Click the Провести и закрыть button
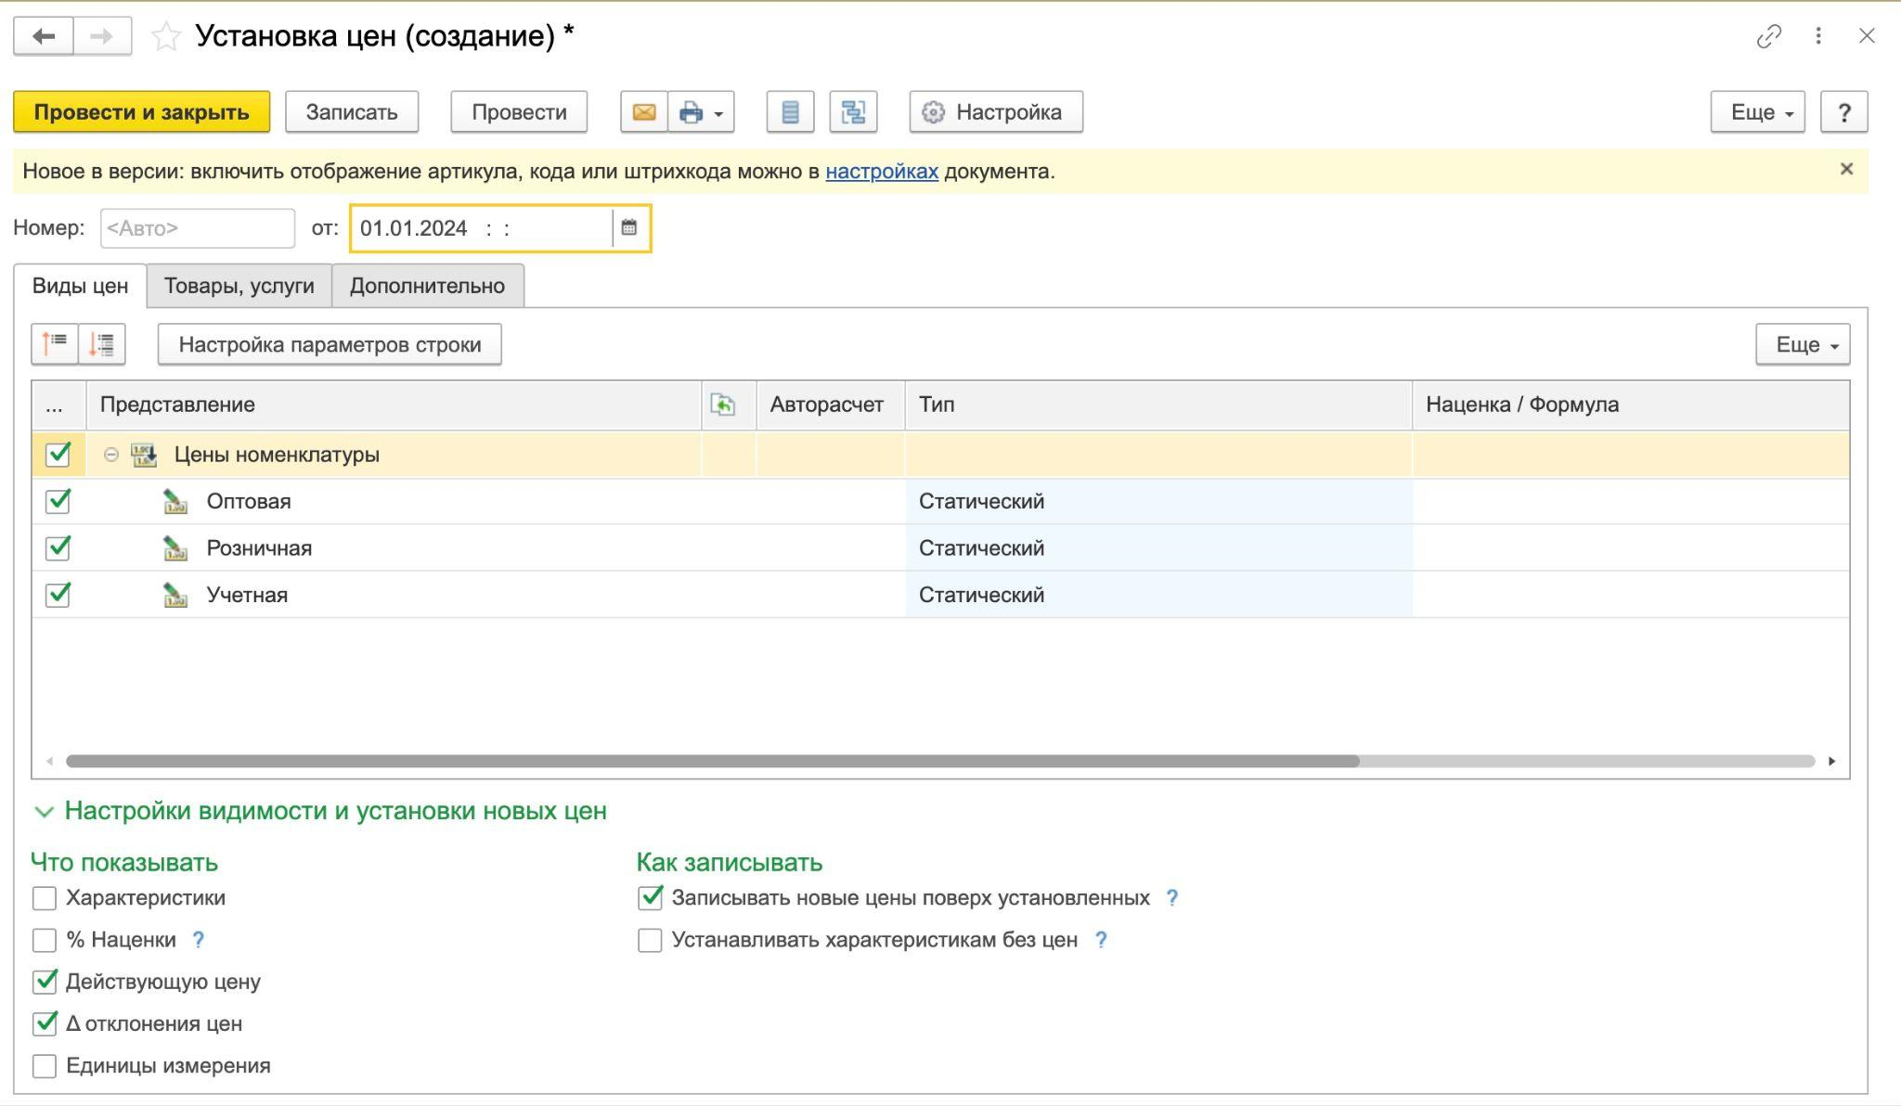This screenshot has width=1901, height=1106. pos(142,112)
